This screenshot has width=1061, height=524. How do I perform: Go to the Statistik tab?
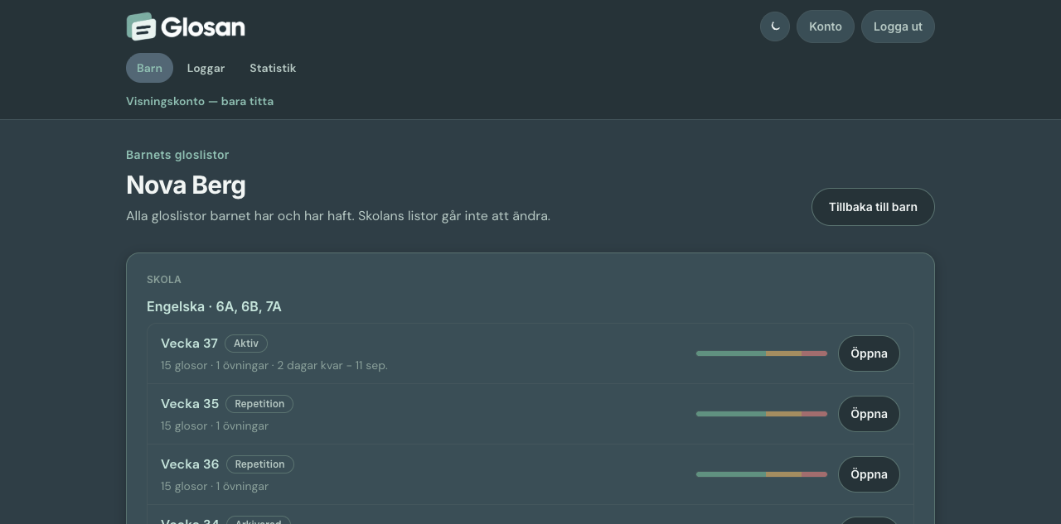[273, 68]
